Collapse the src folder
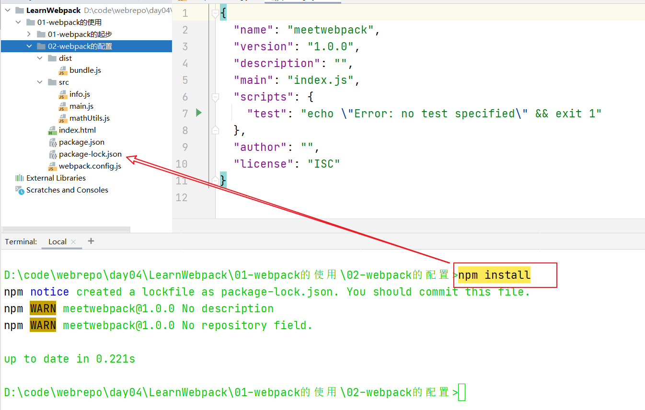The width and height of the screenshot is (645, 410). tap(40, 82)
